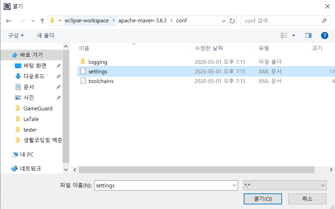Refresh the conf folder view
The image size is (335, 209).
pyautogui.click(x=232, y=21)
